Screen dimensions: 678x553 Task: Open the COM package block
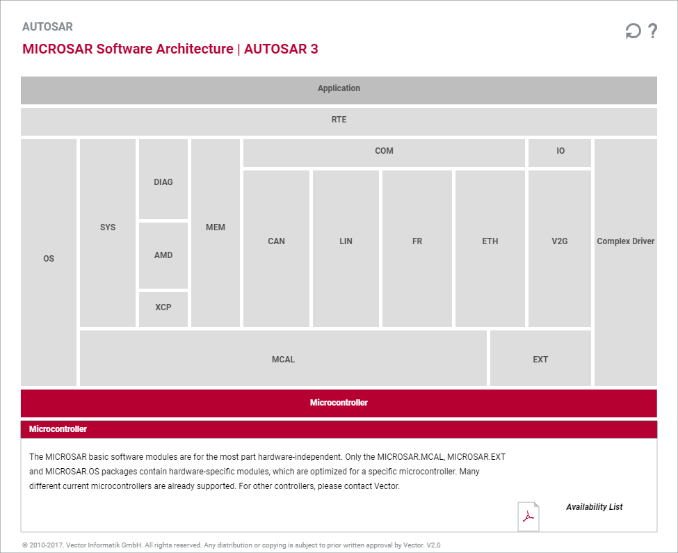(384, 151)
